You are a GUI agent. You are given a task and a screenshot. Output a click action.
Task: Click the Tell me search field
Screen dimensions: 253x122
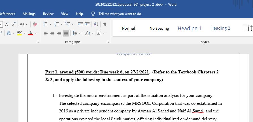120,14
